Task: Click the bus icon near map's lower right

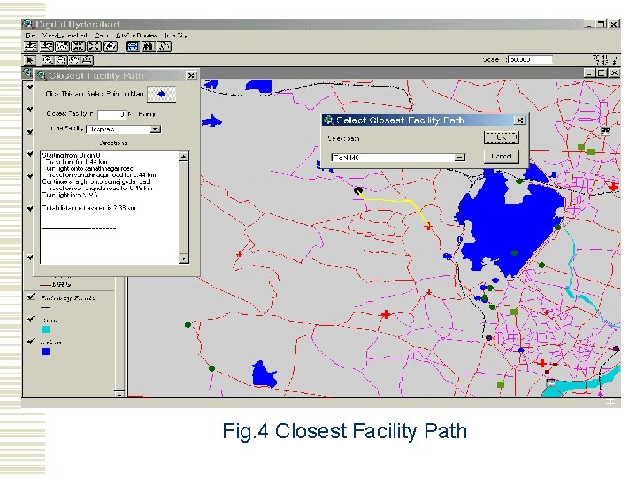Action: point(550,382)
